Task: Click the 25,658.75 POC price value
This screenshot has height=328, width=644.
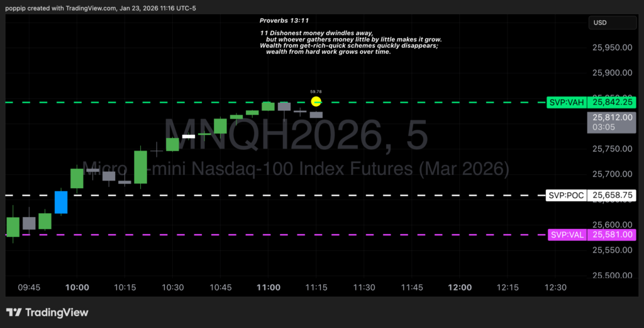Action: 612,195
